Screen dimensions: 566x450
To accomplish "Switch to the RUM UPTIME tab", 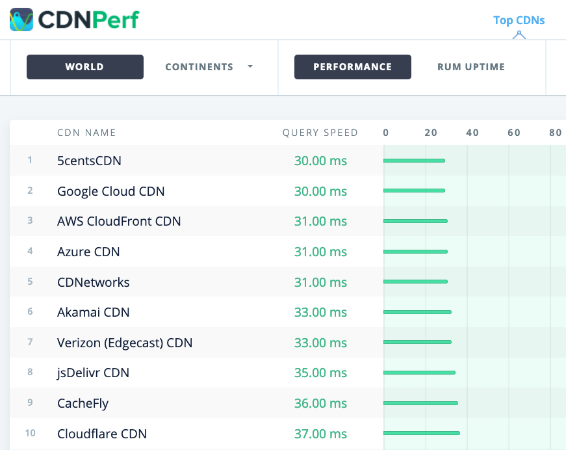I will [x=470, y=66].
